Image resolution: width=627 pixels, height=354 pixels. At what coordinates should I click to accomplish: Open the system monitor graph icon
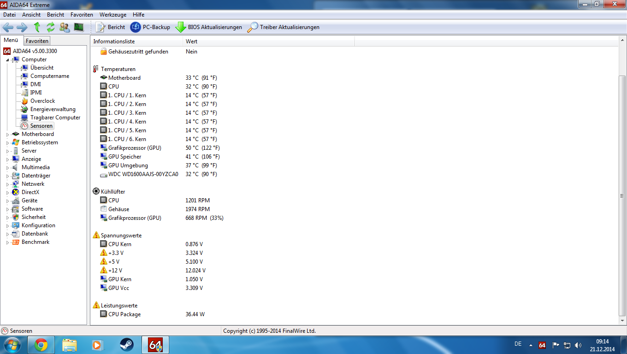point(78,27)
